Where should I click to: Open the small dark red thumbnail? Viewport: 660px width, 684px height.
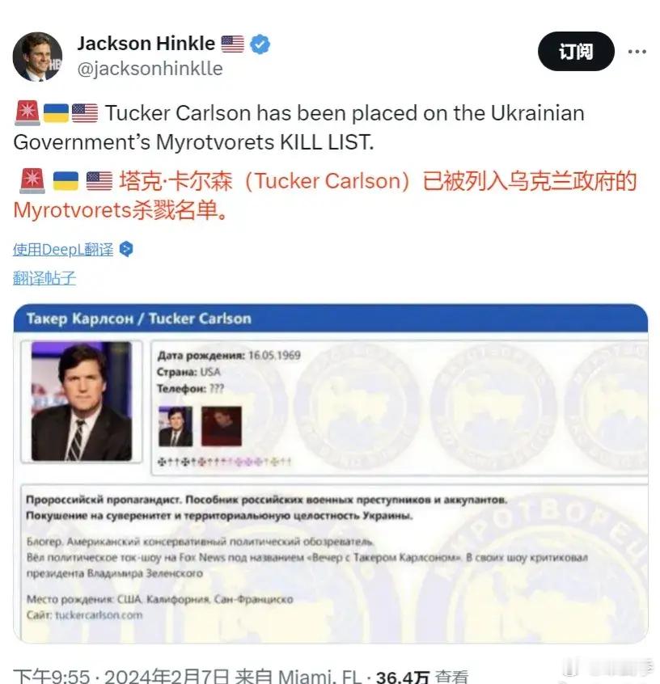[222, 426]
